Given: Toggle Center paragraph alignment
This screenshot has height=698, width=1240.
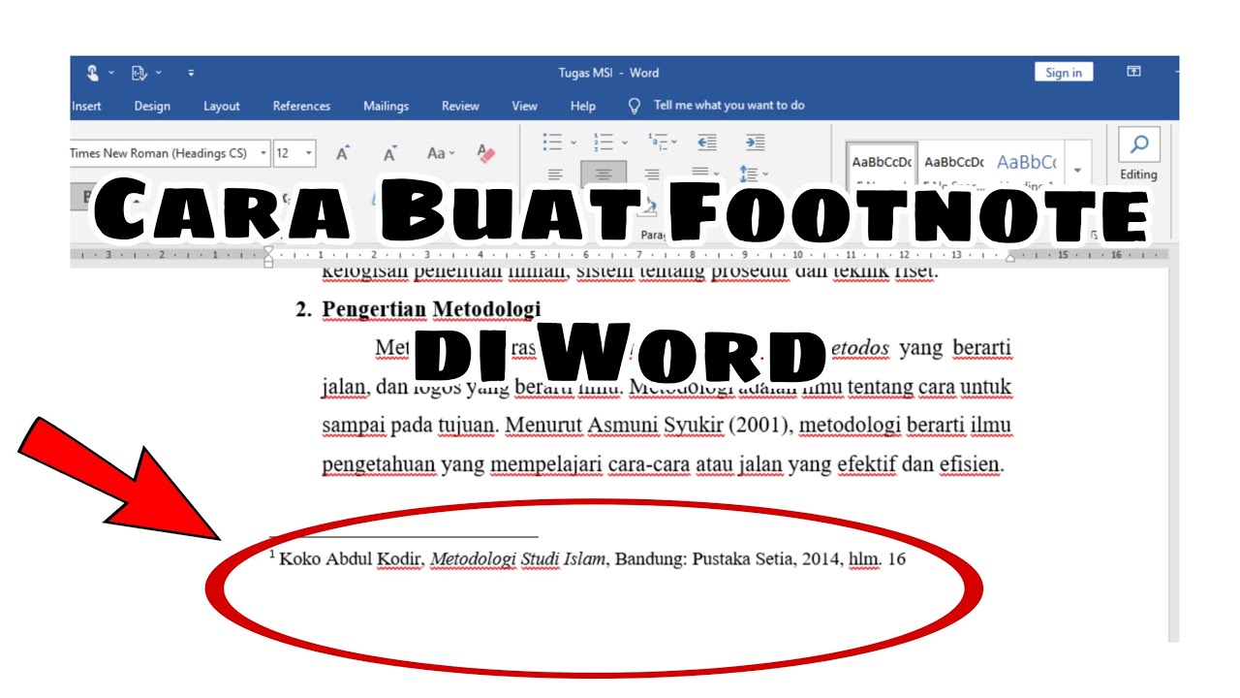Looking at the screenshot, I should click(x=604, y=175).
